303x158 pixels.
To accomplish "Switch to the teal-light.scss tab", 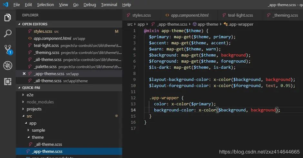I will (240, 15).
